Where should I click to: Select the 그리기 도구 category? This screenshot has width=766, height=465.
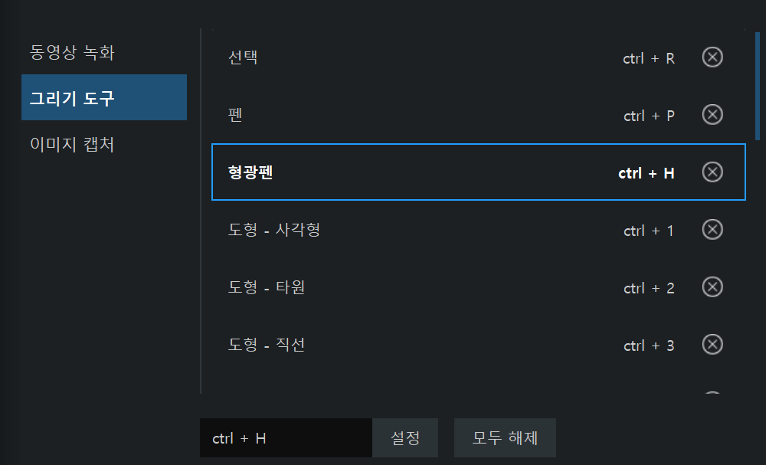(104, 97)
